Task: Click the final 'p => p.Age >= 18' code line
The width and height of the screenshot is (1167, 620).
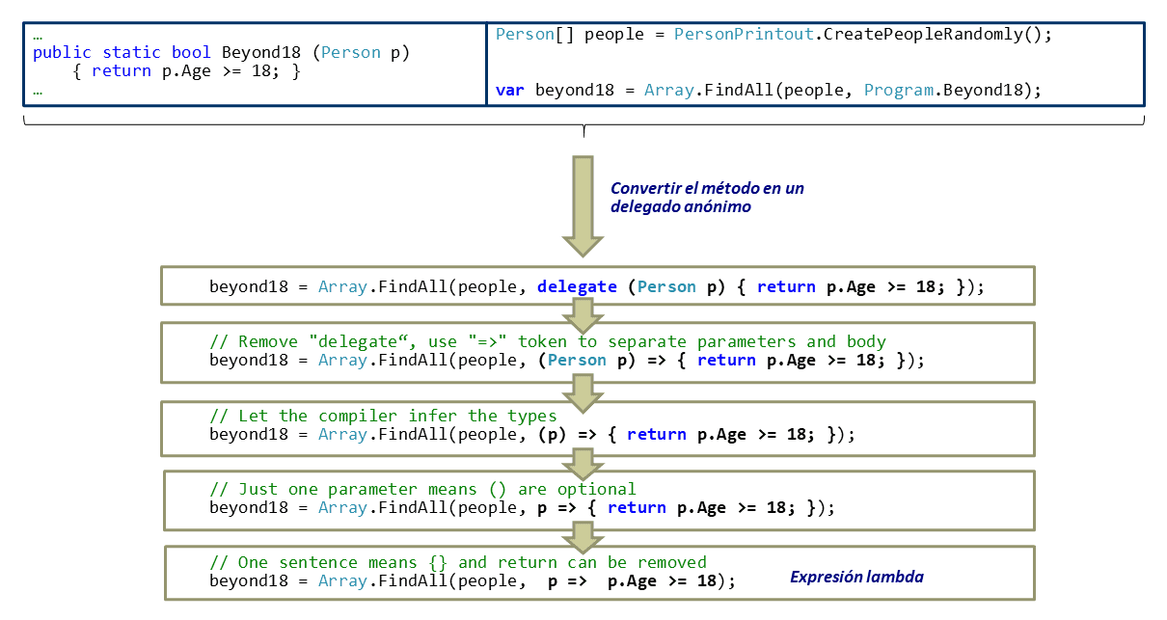Action: 472,580
